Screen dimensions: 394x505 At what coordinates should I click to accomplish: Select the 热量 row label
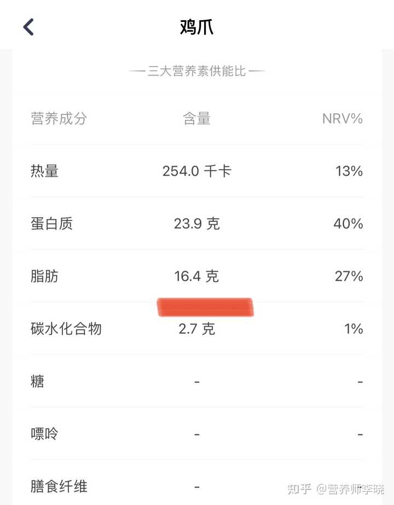tap(44, 171)
